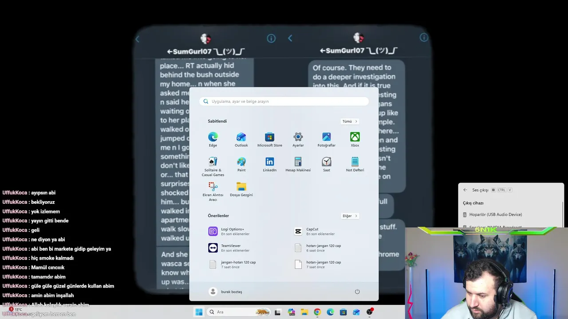Open Task View on the taskbar
Screen dimensions: 568x319
pos(278,312)
